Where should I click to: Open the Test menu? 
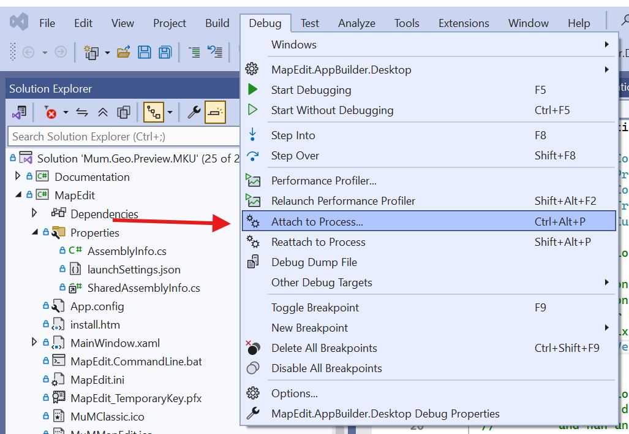(309, 23)
